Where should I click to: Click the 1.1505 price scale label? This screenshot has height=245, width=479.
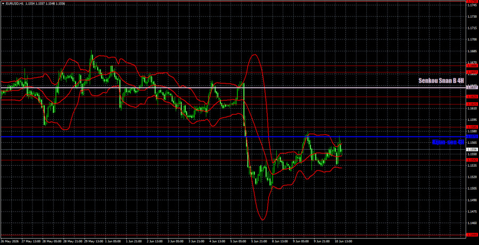click(x=472, y=189)
